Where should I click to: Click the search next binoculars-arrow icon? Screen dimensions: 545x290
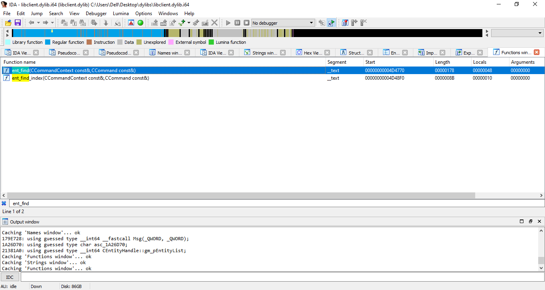tap(94, 23)
